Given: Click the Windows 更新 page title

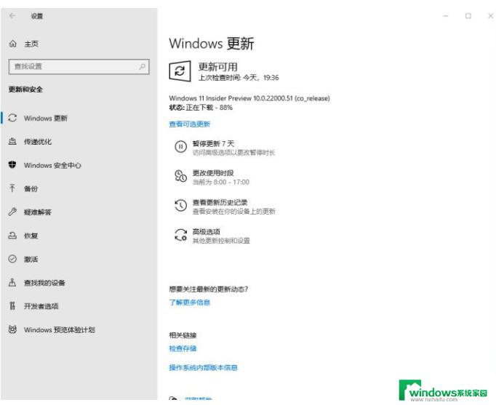Looking at the screenshot, I should tap(212, 44).
